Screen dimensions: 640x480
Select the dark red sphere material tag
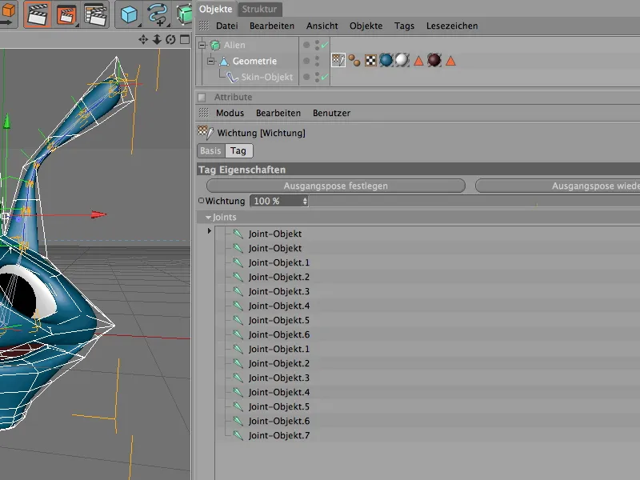pyautogui.click(x=434, y=61)
